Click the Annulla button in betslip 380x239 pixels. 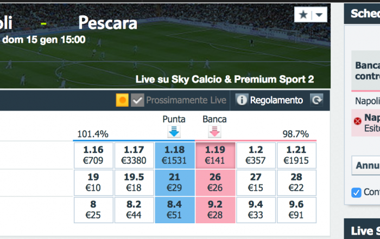(x=366, y=165)
